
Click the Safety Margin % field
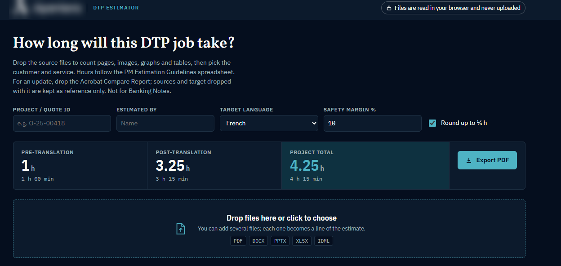pos(373,123)
